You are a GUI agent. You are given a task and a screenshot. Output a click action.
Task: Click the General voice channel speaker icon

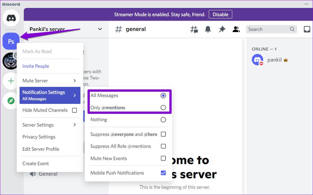[33, 174]
